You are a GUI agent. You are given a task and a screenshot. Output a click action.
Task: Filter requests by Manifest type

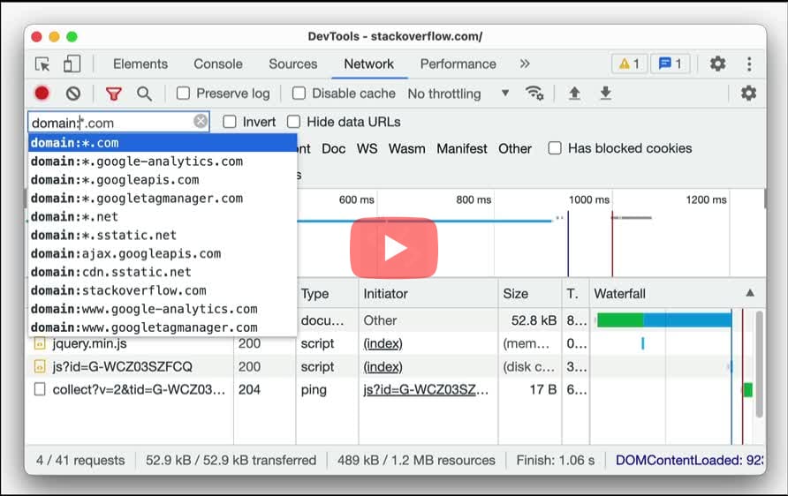(x=462, y=148)
